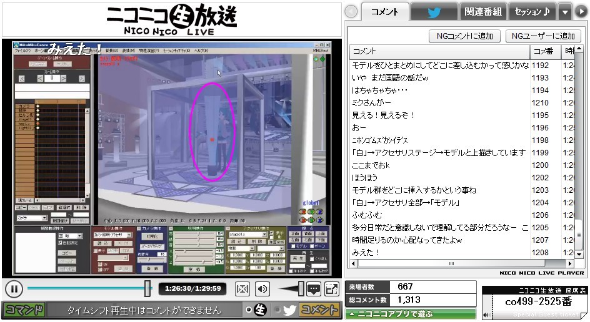Toggle the on-screen comment display speech-bubble icon
590x322 pixels.
(314, 288)
